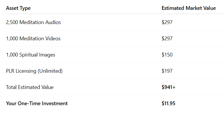This screenshot has height=113, width=224.
Task: Click the $11.95 investment price
Action: coord(168,103)
